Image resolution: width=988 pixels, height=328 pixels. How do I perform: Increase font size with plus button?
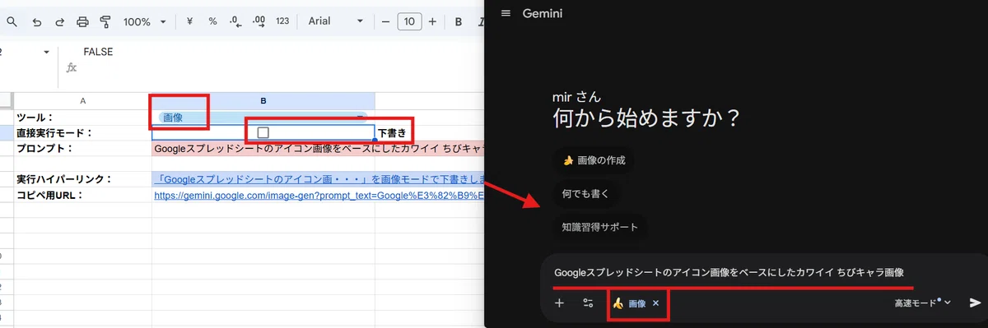(432, 21)
